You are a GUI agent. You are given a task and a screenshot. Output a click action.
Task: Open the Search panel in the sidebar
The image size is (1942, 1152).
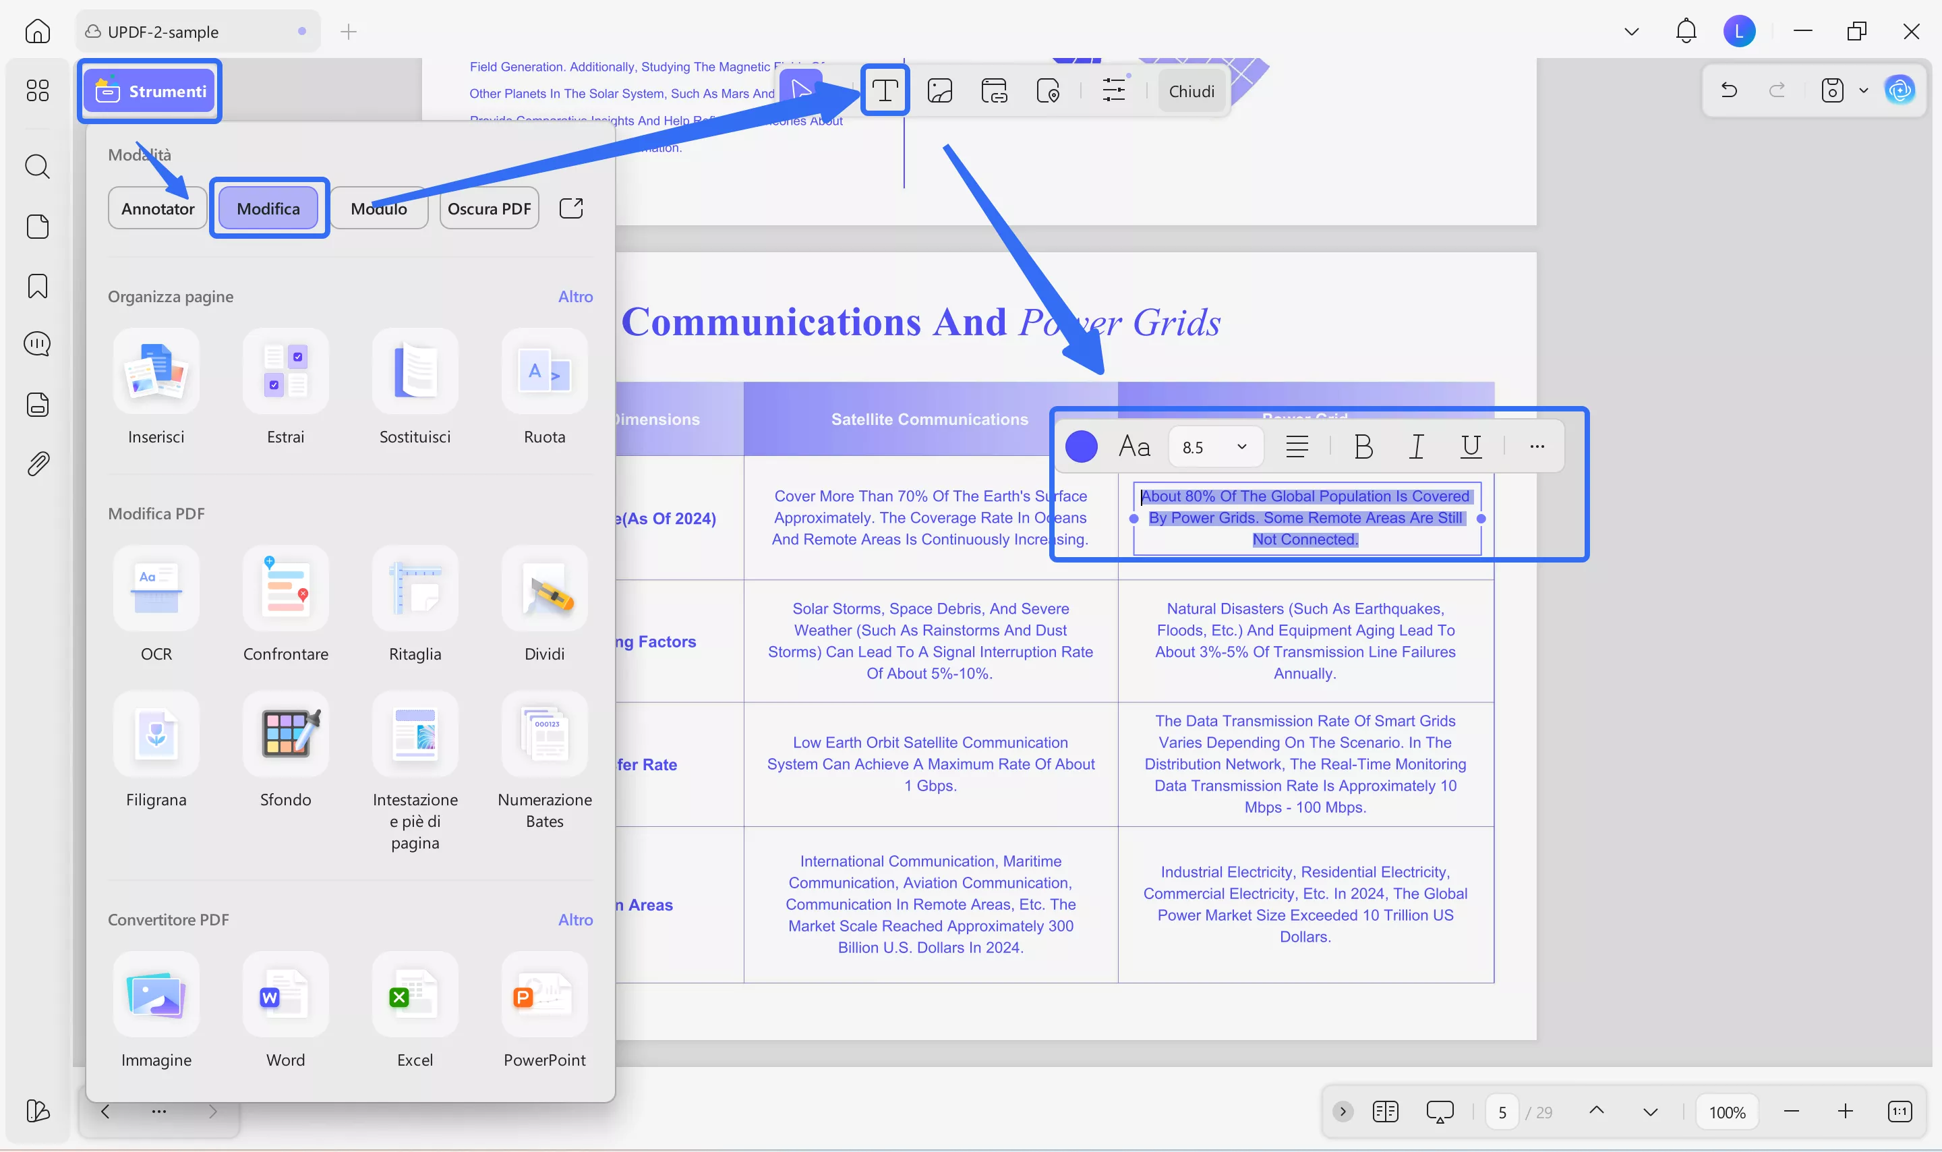pos(36,166)
